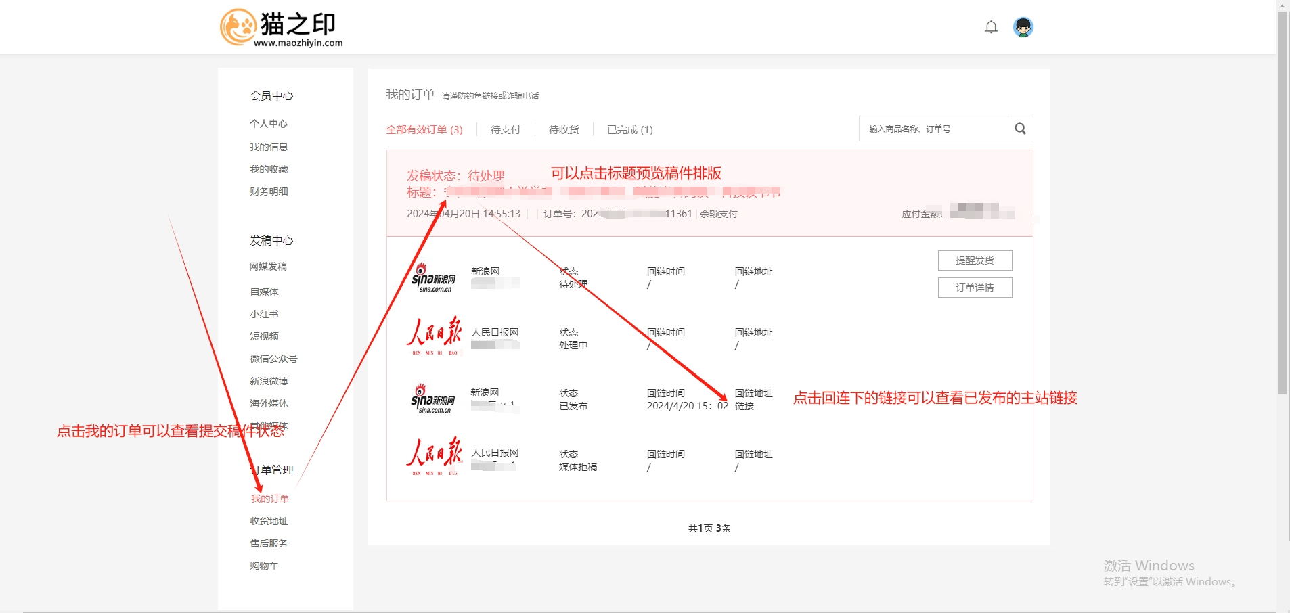
Task: Open the 链接 backlink for published 新浪网
Action: pos(744,406)
